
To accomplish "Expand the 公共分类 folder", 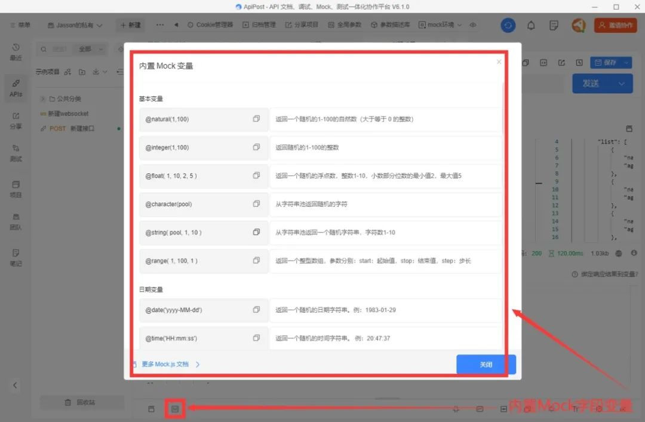I will tap(42, 99).
